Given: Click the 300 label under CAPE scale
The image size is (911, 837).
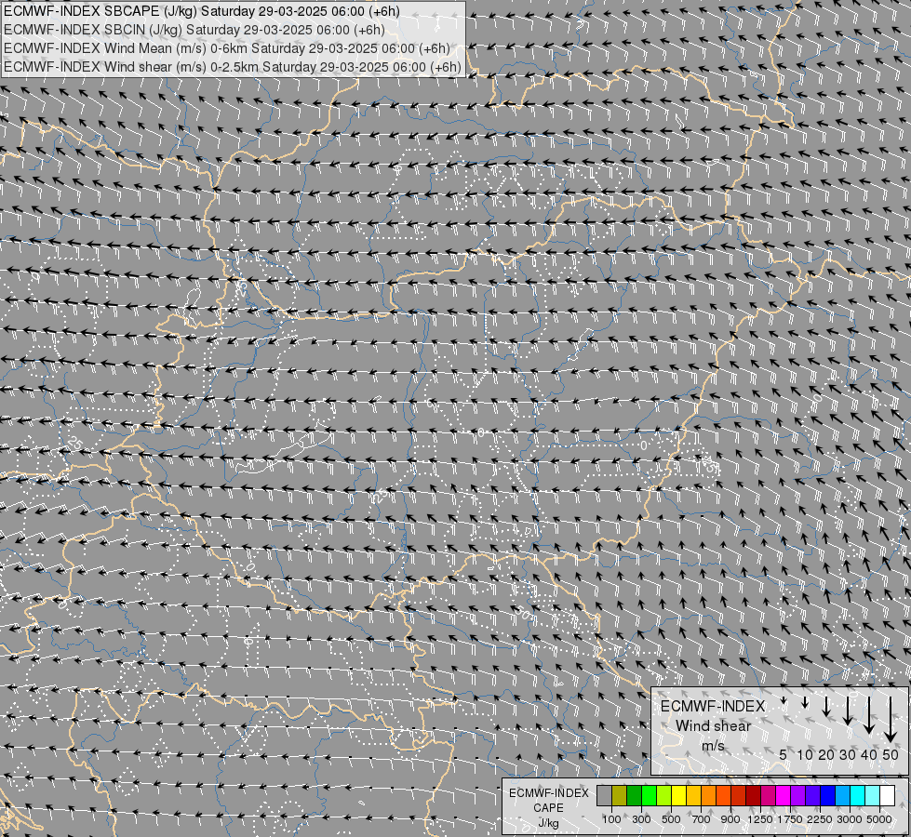Looking at the screenshot, I should [x=641, y=819].
